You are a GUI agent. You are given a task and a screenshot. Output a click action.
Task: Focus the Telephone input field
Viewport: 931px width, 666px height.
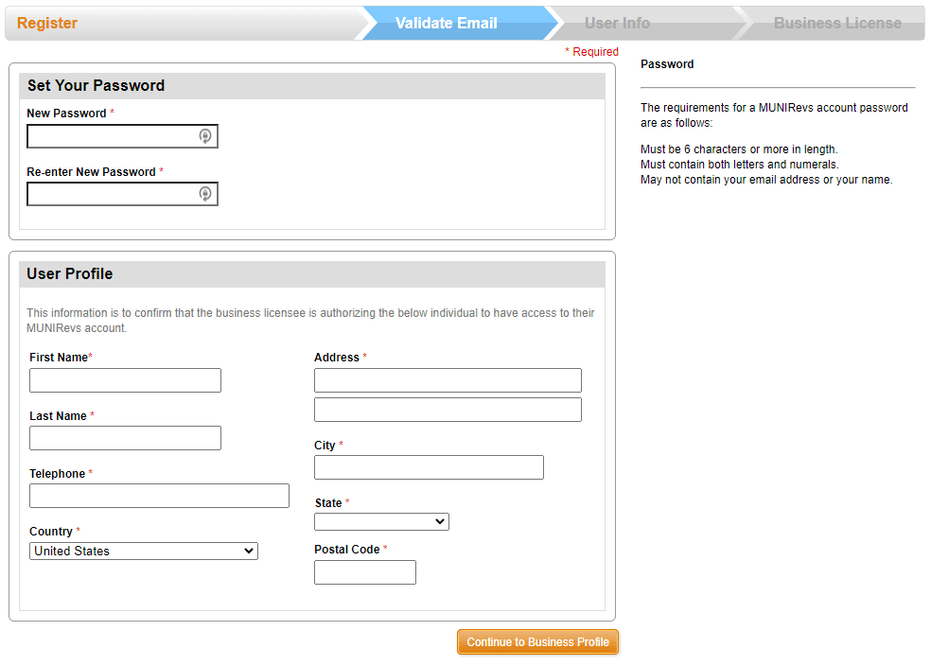(159, 496)
